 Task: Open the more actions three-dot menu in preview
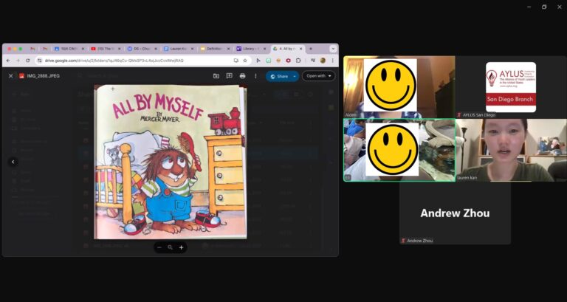(255, 76)
